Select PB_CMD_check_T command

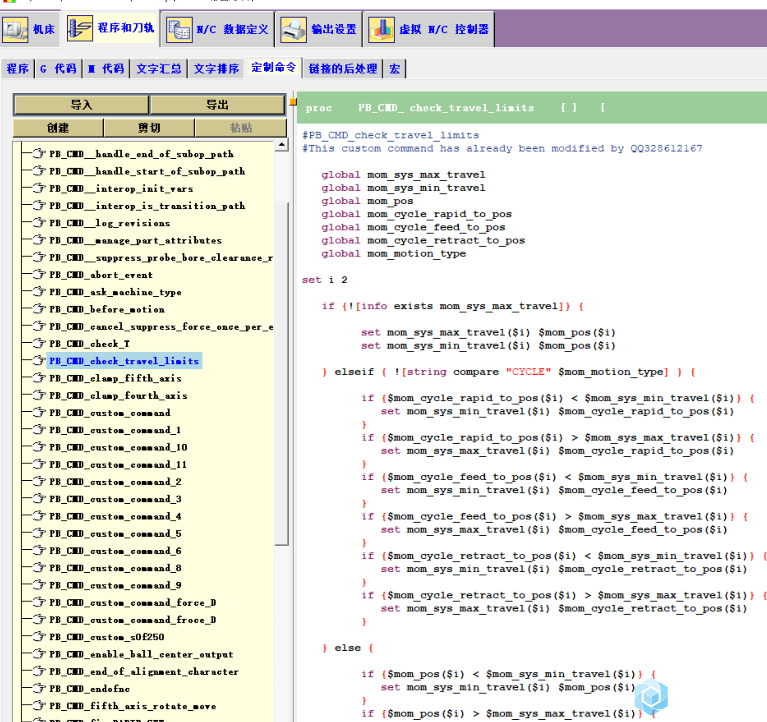click(89, 344)
